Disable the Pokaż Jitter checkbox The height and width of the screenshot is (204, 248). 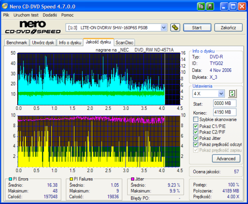(x=196, y=138)
